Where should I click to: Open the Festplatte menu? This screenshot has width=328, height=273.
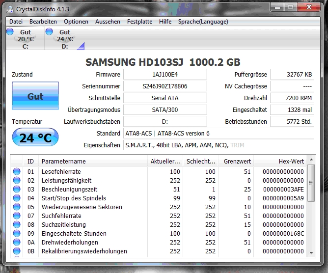(140, 22)
